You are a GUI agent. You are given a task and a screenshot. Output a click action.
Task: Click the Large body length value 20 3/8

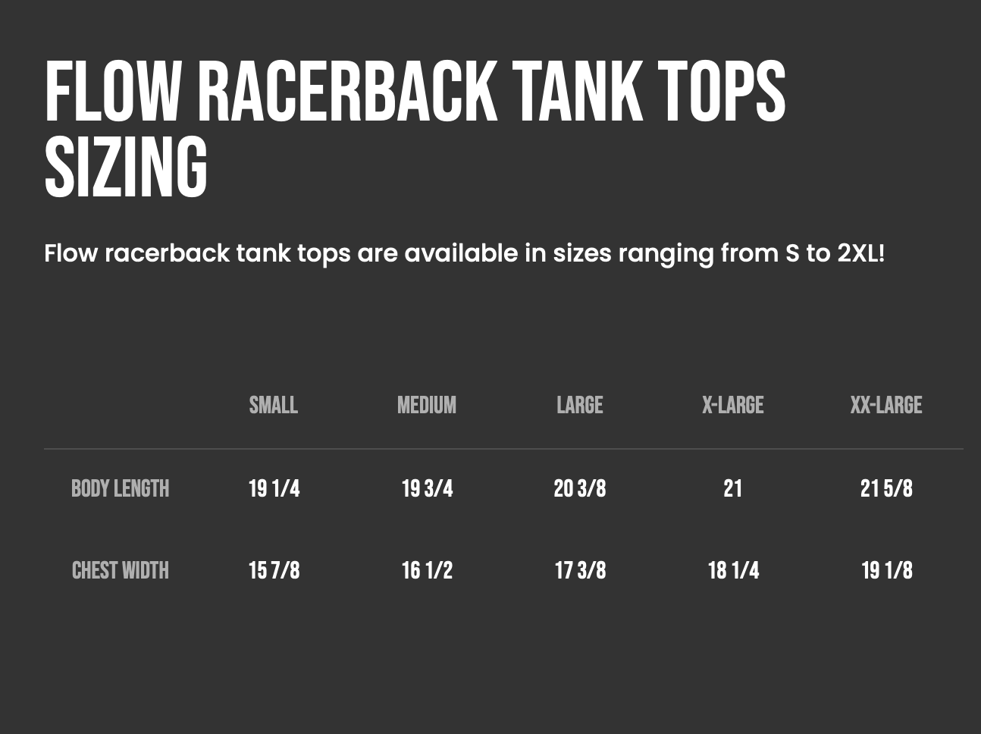tap(580, 489)
